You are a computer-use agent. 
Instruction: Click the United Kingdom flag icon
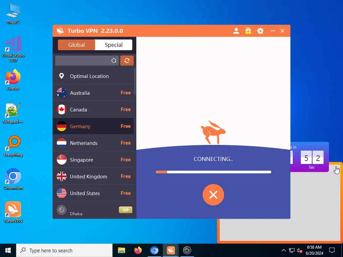click(x=62, y=176)
